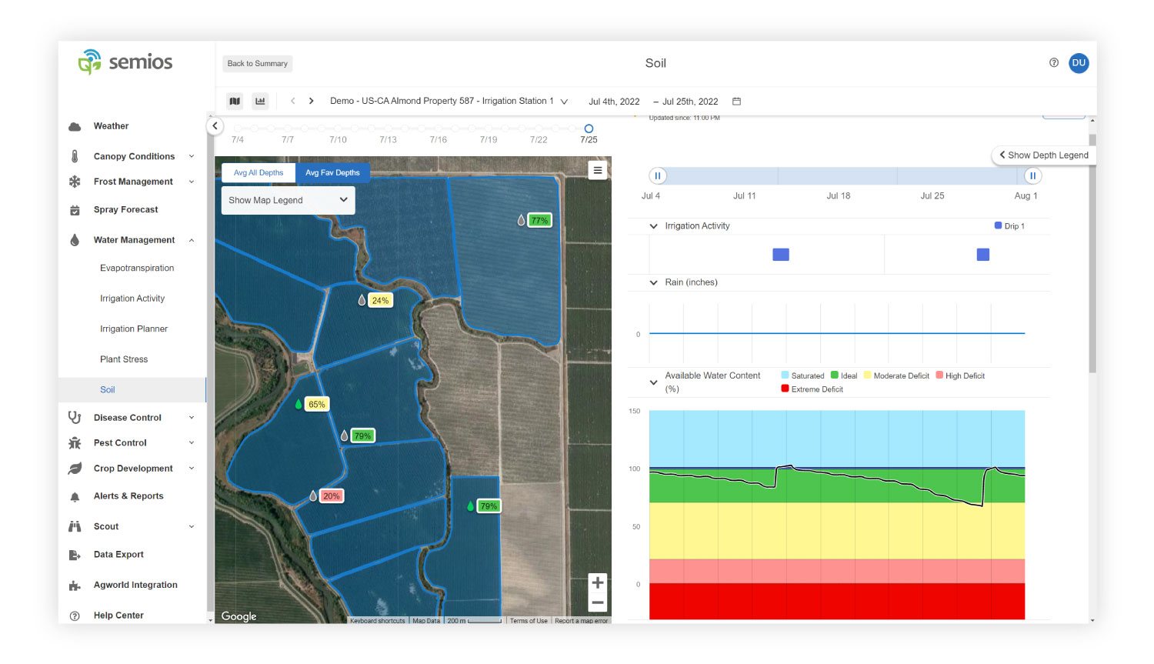Click the Pest Control bug icon
1154x664 pixels.
click(x=75, y=443)
